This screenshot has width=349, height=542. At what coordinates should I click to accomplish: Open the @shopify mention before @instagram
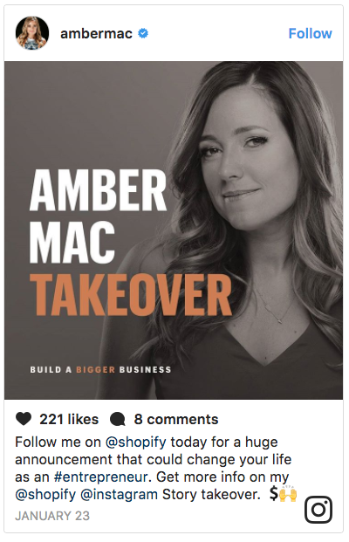tap(45, 494)
